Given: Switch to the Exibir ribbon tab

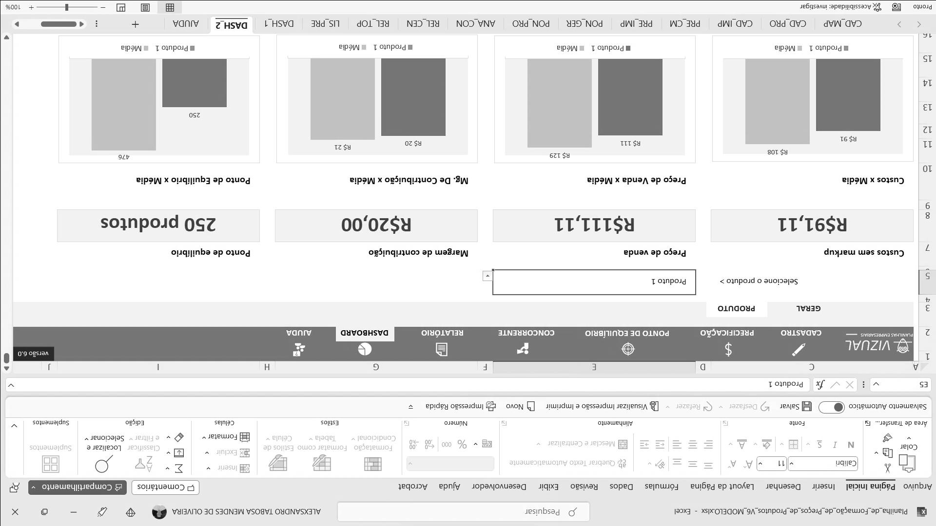Looking at the screenshot, I should (548, 487).
